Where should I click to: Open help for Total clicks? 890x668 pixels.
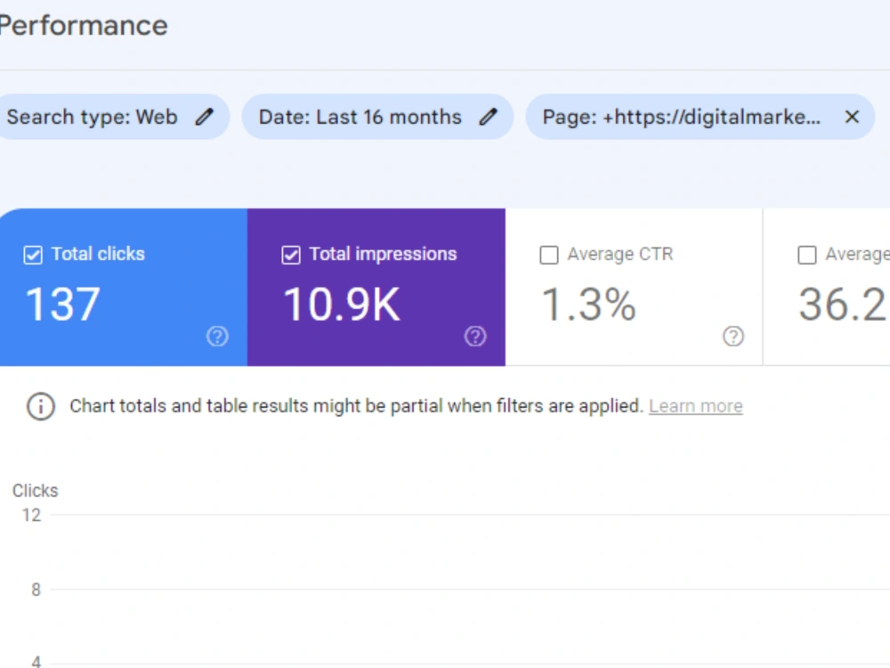tap(217, 337)
